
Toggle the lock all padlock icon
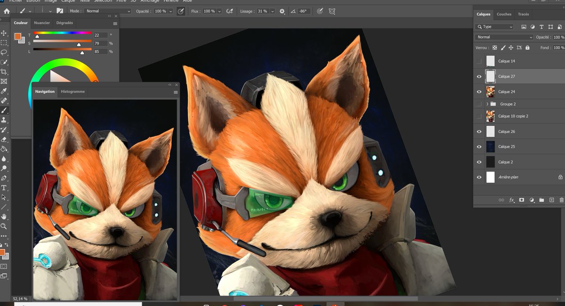(527, 48)
